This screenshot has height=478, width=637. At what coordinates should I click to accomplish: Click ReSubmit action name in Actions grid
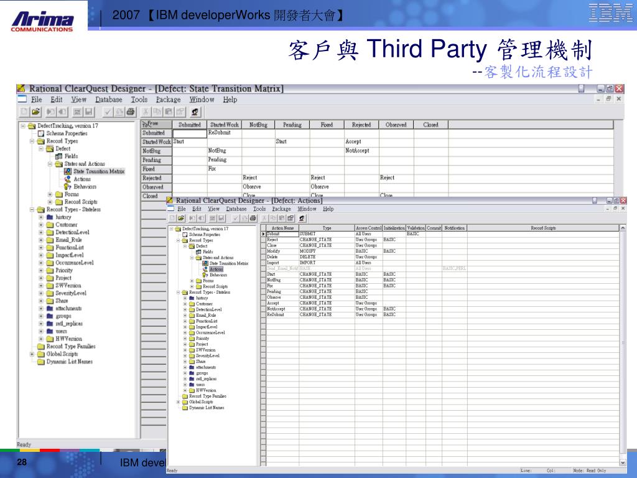tap(282, 314)
